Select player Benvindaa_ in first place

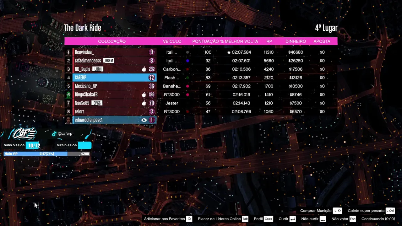pyautogui.click(x=84, y=52)
